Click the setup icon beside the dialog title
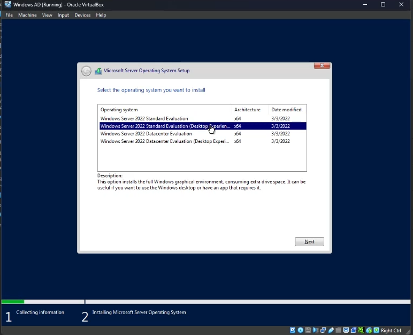Image resolution: width=413 pixels, height=335 pixels. point(98,71)
